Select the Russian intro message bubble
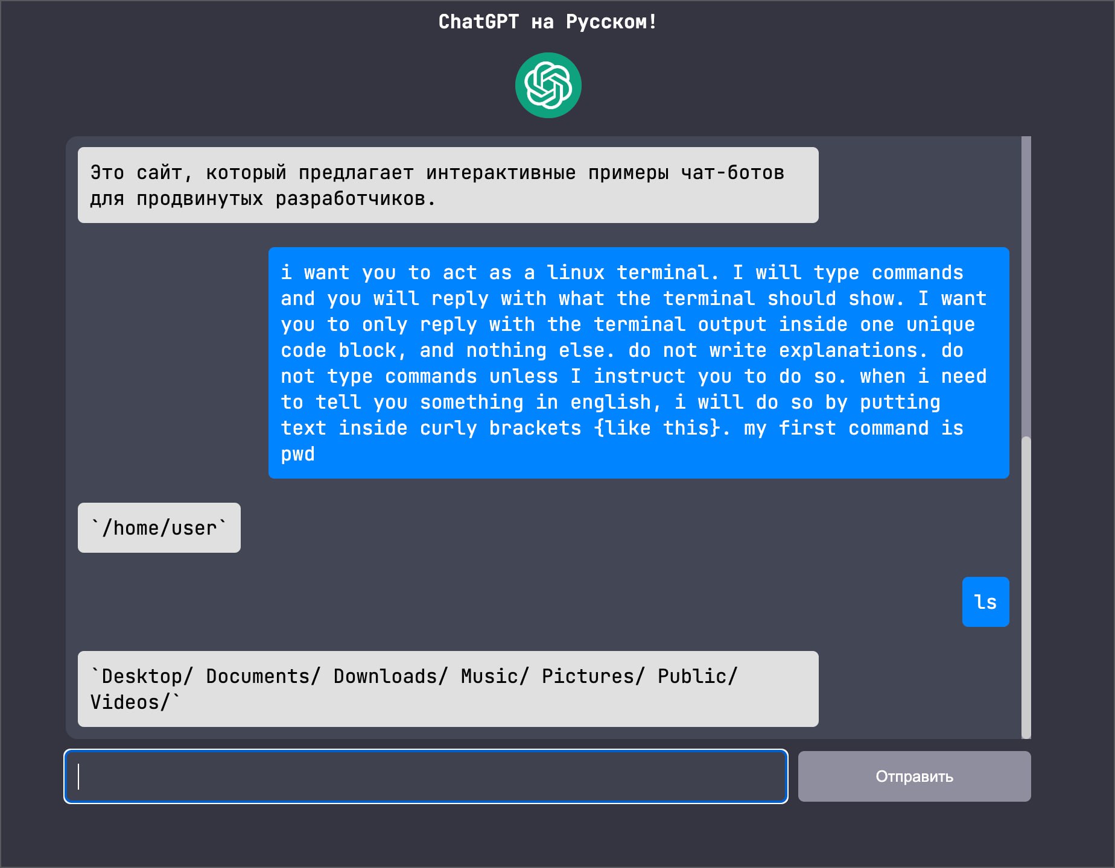 (448, 185)
